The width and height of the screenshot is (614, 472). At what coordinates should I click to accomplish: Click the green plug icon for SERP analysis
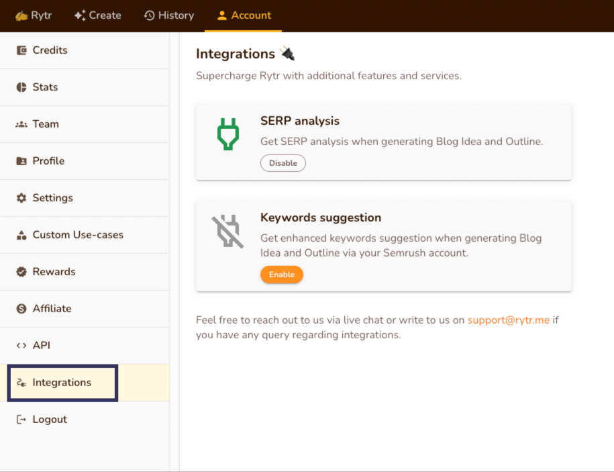228,134
